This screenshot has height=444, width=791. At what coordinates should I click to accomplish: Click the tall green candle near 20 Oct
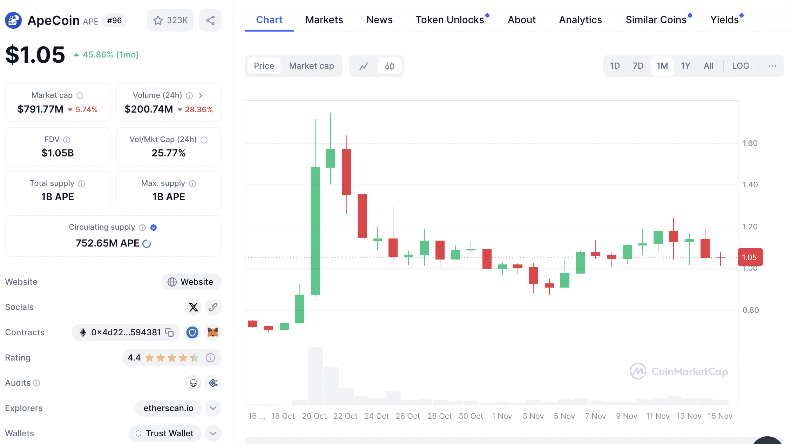click(x=315, y=231)
